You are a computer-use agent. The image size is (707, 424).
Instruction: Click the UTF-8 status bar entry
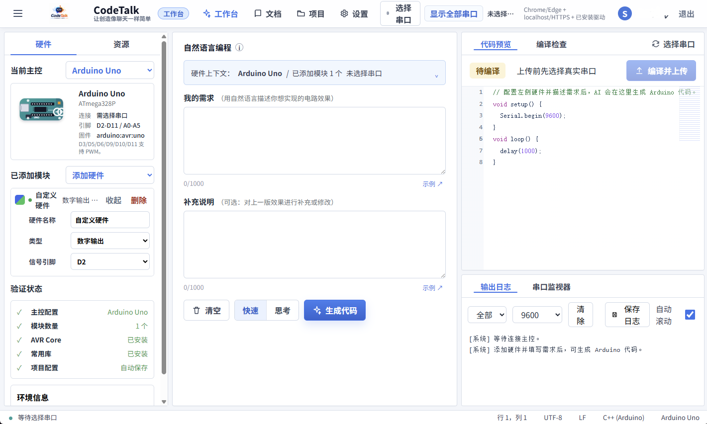553,418
